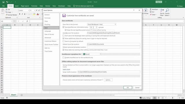Click the Borders icon in Font group
This screenshot has height=104, width=185.
(x=29, y=14)
